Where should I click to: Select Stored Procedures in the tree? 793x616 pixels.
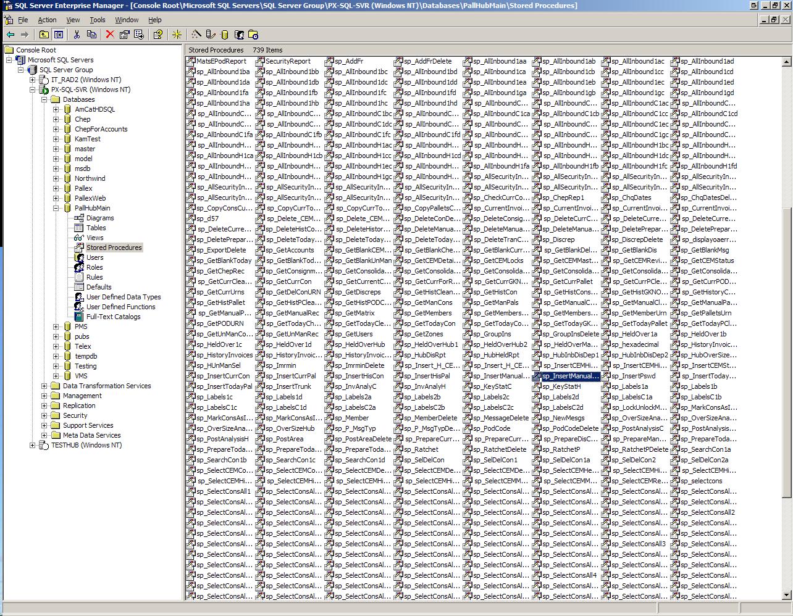tap(114, 248)
